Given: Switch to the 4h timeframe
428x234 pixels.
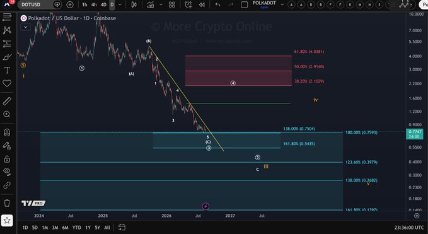Looking at the screenshot, I should pyautogui.click(x=94, y=4).
